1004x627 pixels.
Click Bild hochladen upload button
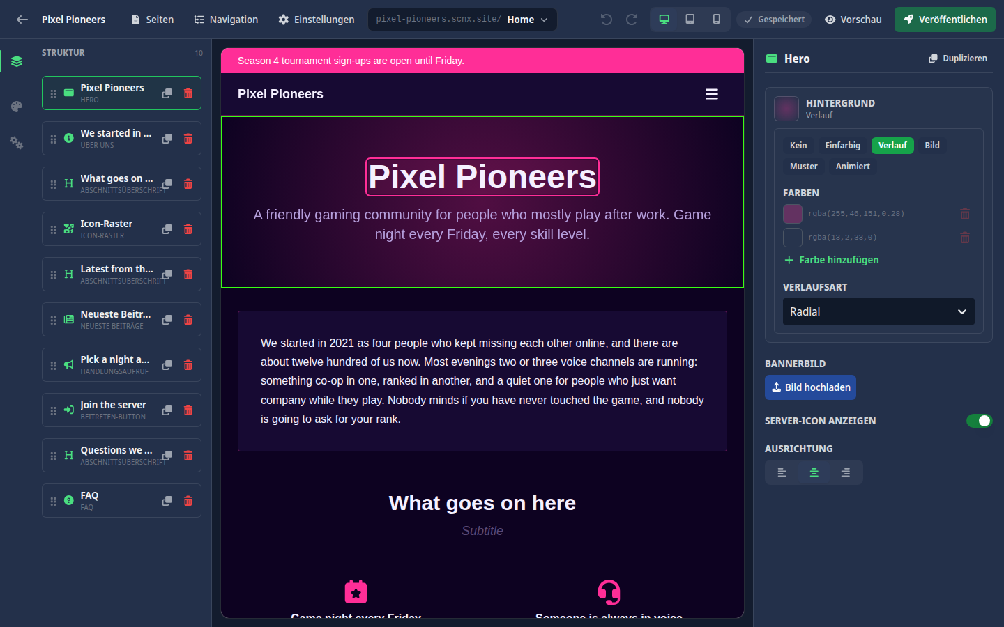click(x=810, y=387)
